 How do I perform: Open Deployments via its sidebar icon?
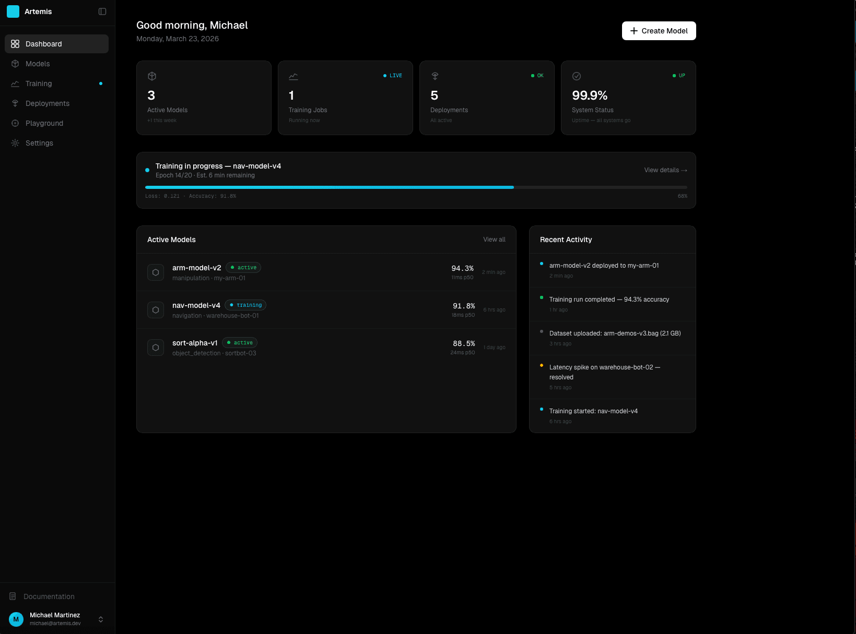click(x=15, y=103)
